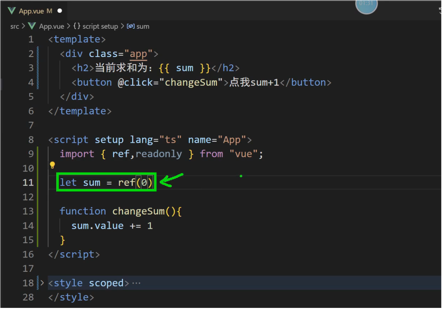Viewport: 442px width, 309px height.
Task: Click the "app" class value on line 2
Action: point(138,54)
